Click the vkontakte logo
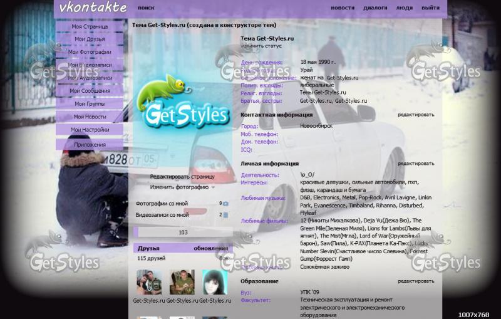The image size is (501, 319). (x=92, y=8)
